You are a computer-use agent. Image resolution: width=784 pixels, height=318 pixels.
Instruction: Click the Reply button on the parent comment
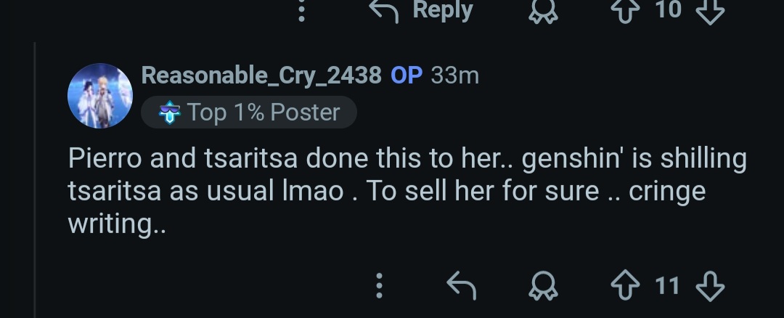tap(421, 11)
